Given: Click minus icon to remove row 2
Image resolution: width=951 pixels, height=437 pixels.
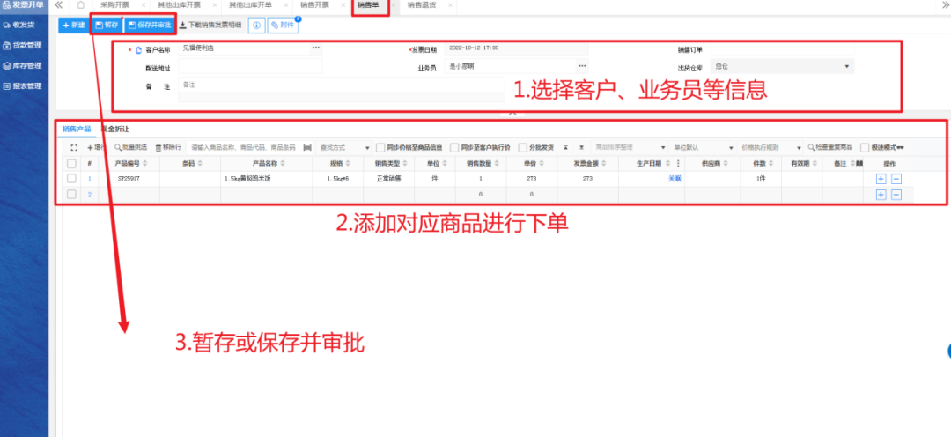Looking at the screenshot, I should point(896,194).
